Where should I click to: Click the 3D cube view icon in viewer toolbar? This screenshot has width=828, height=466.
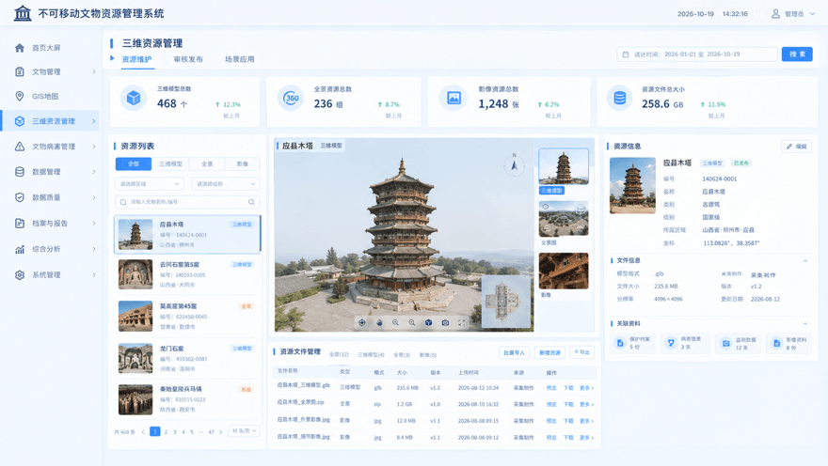click(x=428, y=322)
